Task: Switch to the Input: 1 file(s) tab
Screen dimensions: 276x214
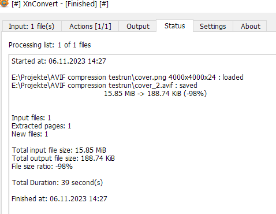Action: coord(32,26)
